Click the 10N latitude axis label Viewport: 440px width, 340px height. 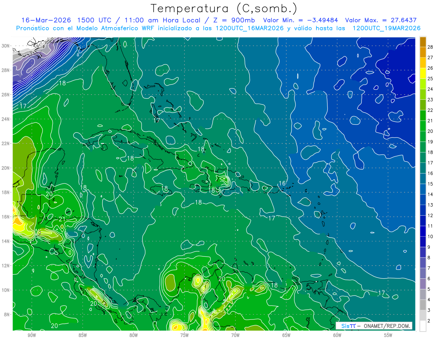6,290
